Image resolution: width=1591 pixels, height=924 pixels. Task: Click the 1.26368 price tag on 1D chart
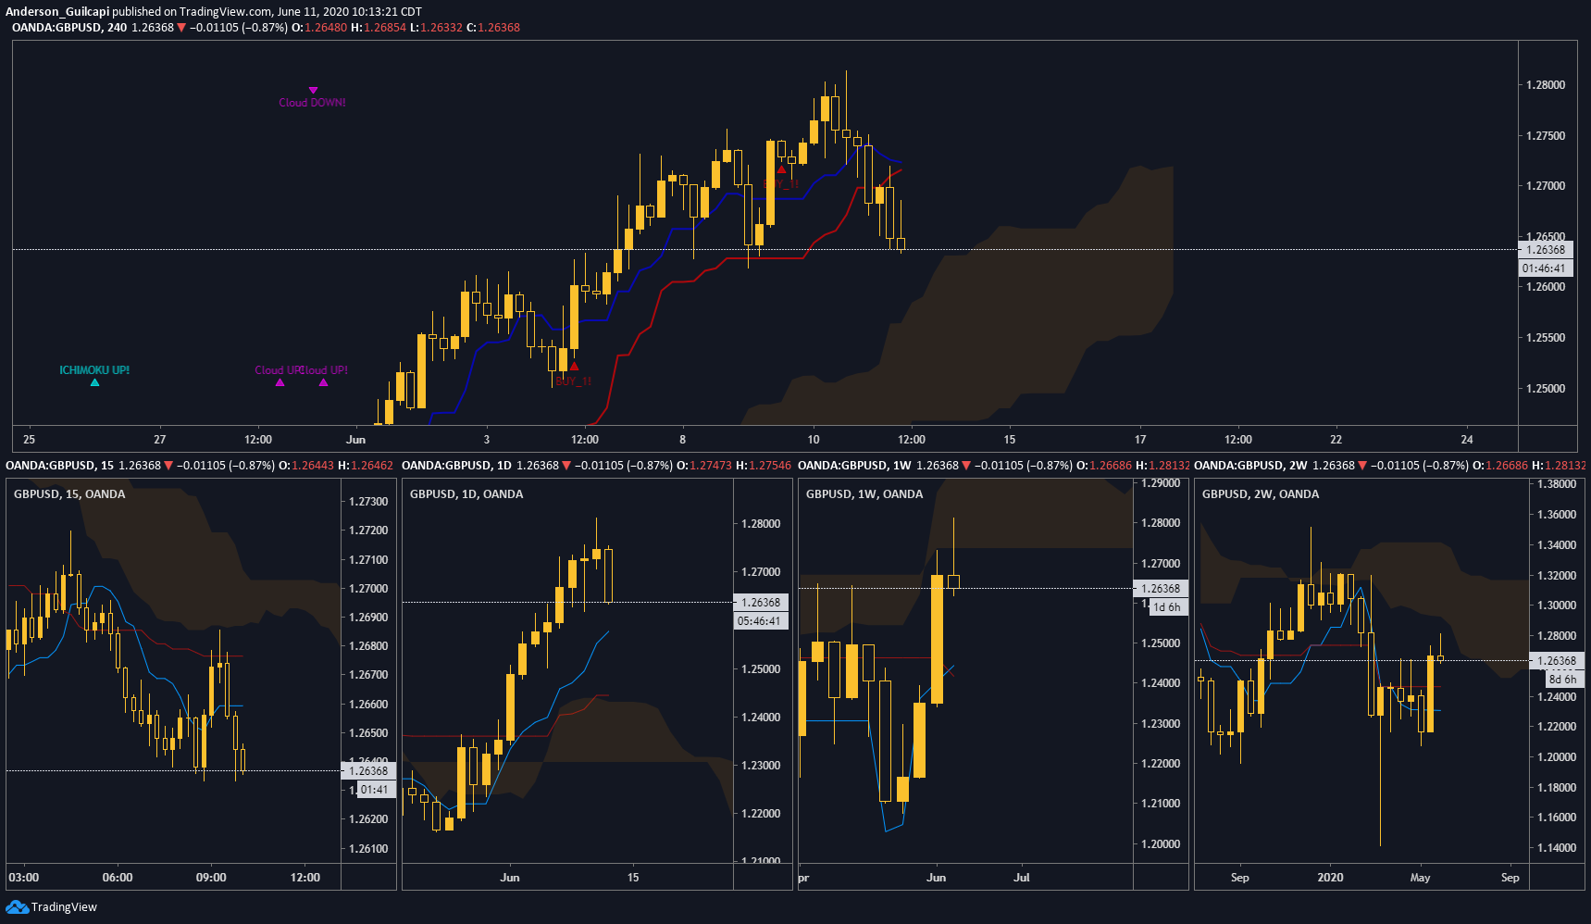(x=761, y=603)
